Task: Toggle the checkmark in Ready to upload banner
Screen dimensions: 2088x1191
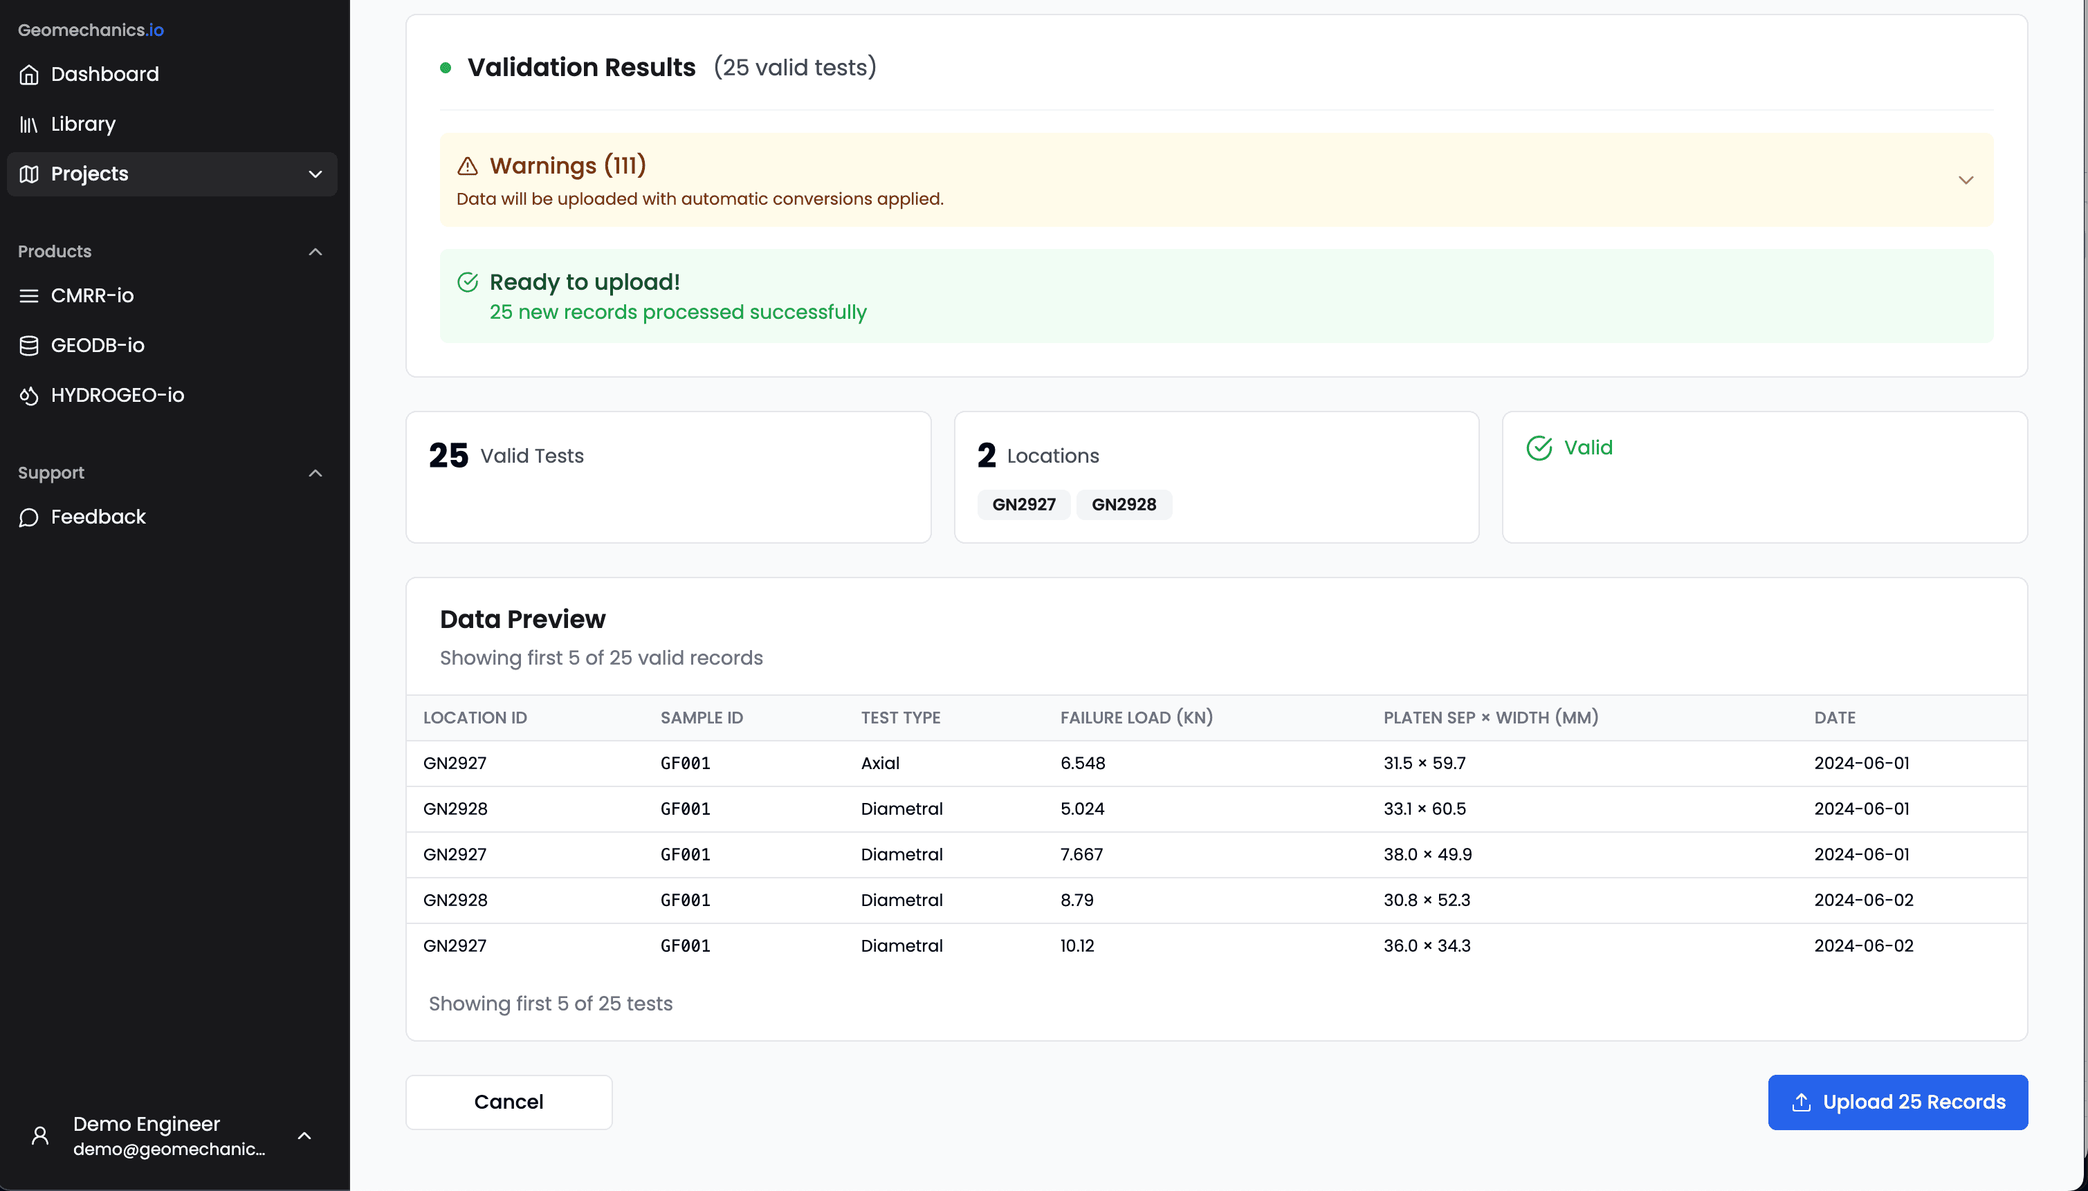Action: tap(467, 281)
